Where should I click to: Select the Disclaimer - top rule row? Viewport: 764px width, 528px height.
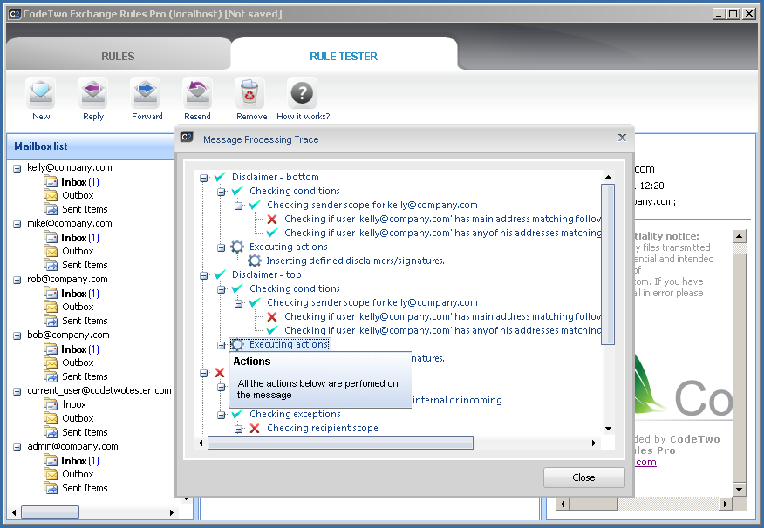(267, 274)
